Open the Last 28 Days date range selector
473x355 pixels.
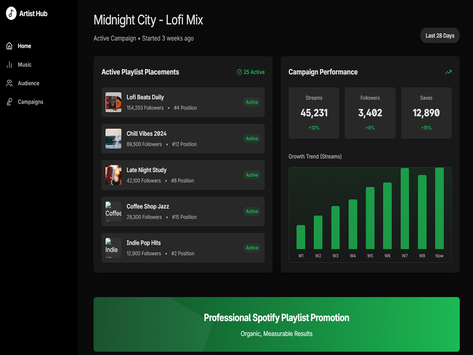[440, 35]
